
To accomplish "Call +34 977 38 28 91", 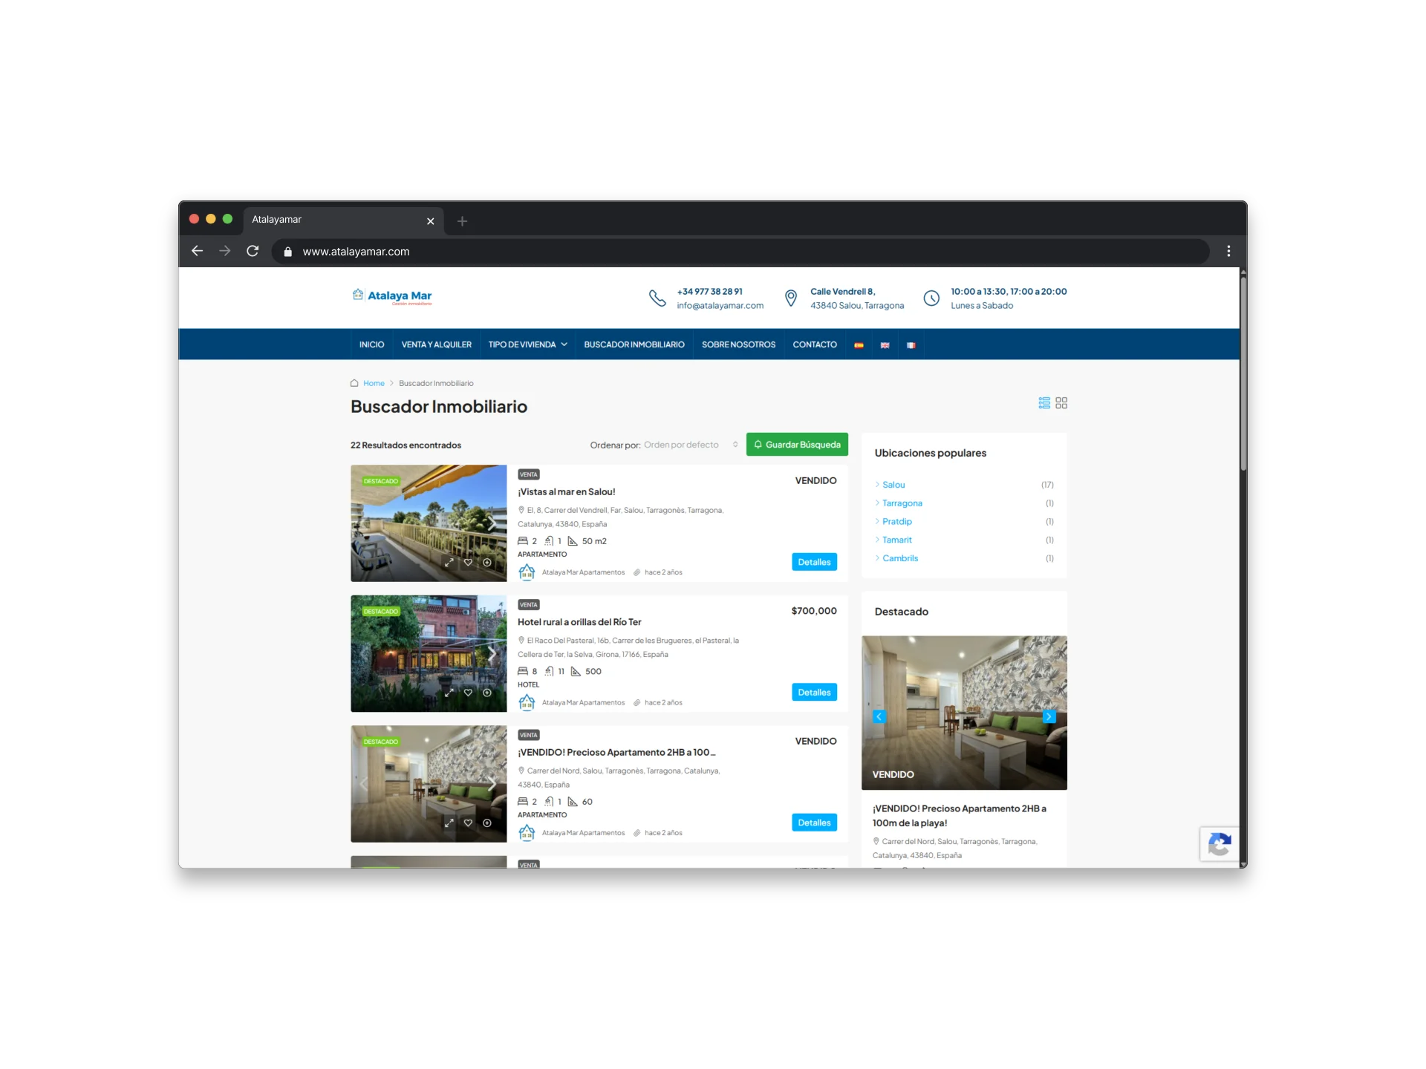I will tap(709, 292).
